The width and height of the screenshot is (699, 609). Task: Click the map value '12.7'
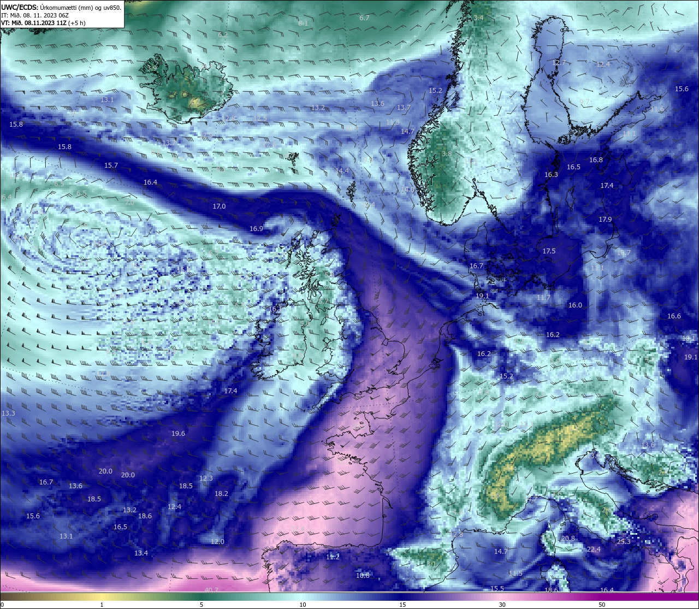click(559, 63)
